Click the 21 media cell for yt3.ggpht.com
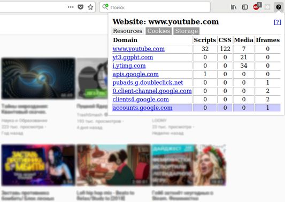 pos(243,58)
